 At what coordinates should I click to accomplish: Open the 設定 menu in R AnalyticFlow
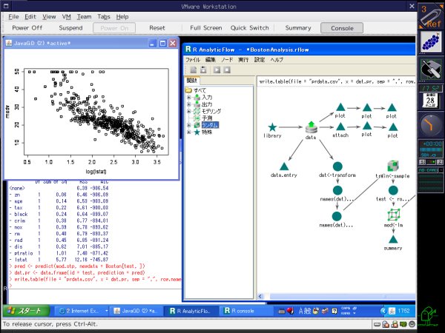pyautogui.click(x=260, y=60)
